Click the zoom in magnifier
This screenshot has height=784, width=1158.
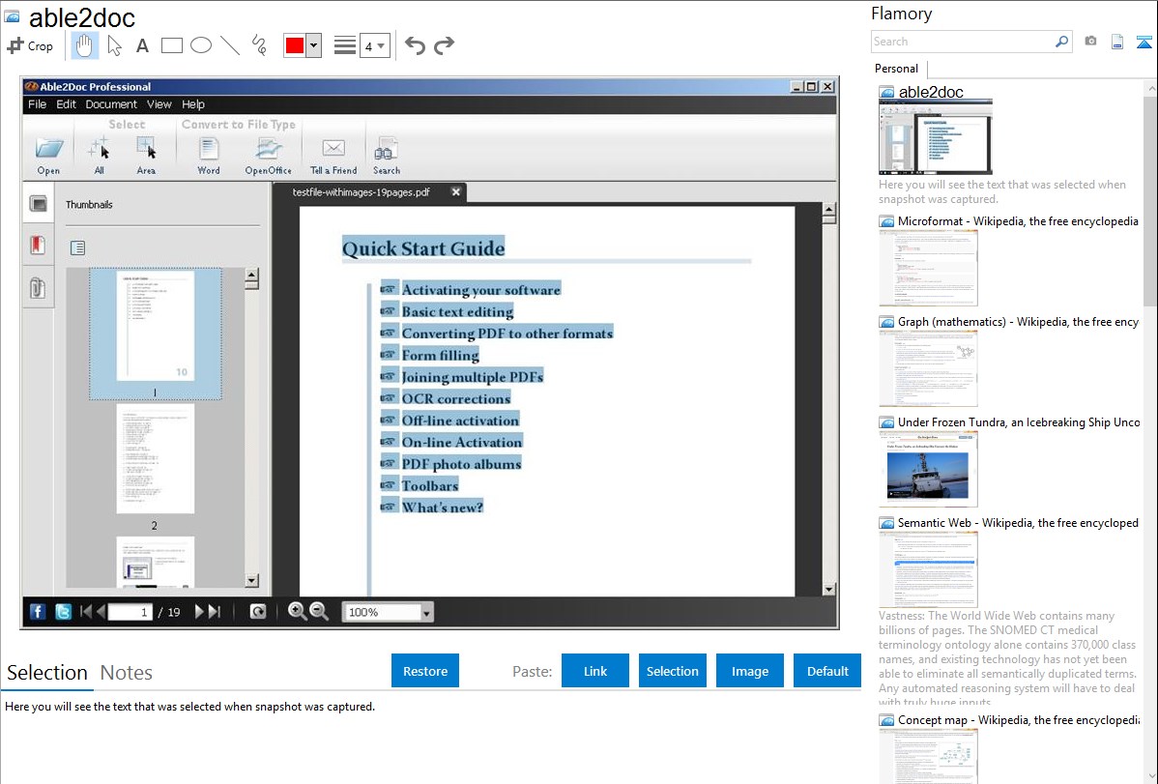(297, 612)
